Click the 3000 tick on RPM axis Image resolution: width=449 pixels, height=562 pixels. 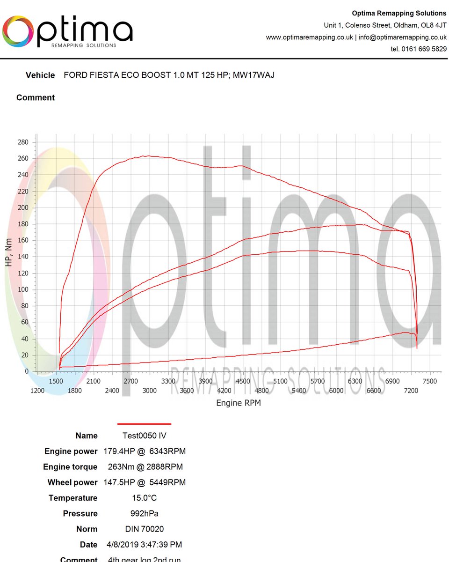[150, 391]
